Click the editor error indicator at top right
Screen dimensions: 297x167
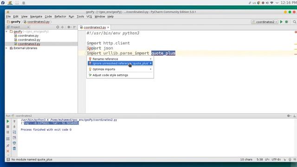pos(296,32)
